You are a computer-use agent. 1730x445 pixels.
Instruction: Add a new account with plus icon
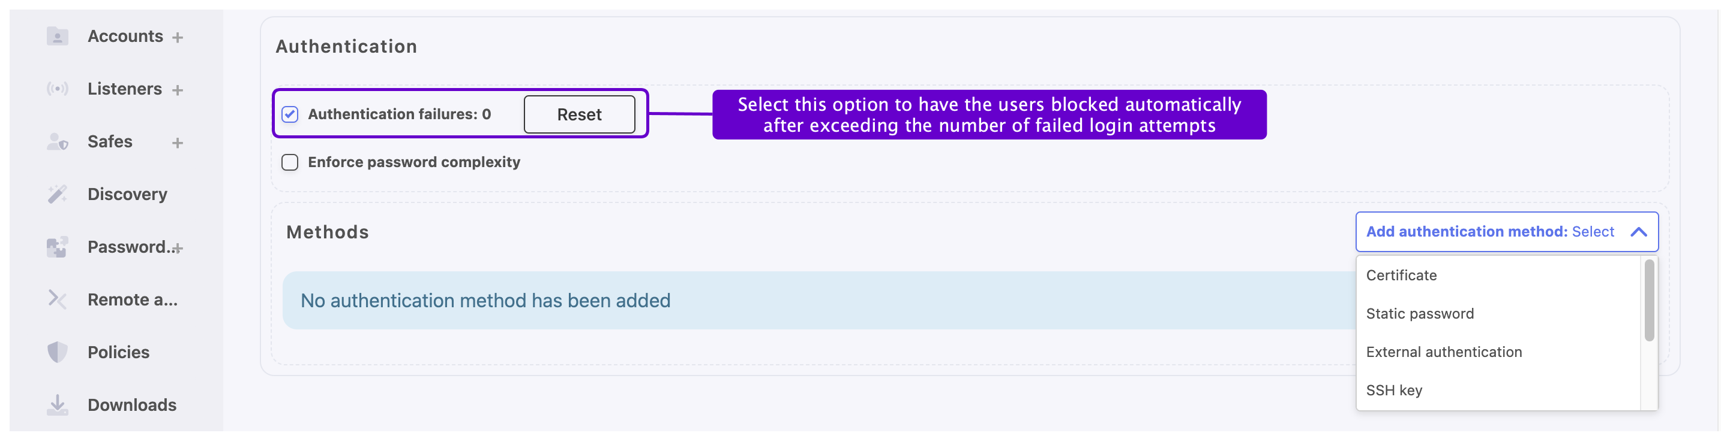[177, 38]
